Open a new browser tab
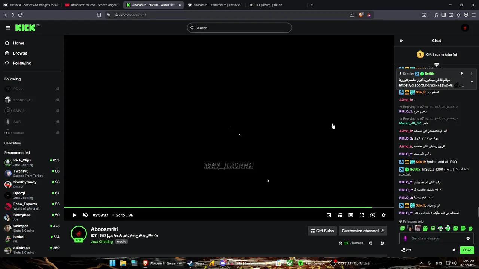The width and height of the screenshot is (479, 269). pos(312,5)
